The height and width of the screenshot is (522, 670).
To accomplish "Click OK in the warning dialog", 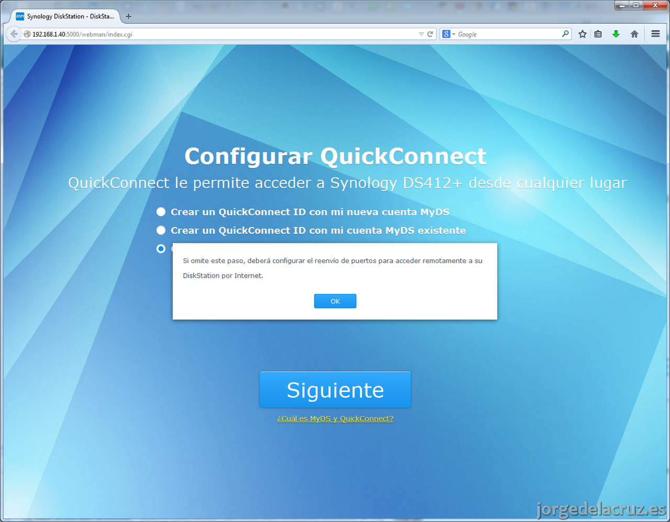I will pos(335,301).
